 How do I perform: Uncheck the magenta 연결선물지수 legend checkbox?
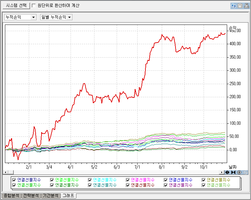128,180
